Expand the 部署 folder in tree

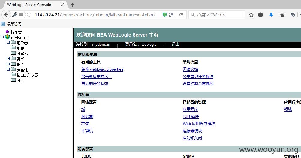coord(8,58)
